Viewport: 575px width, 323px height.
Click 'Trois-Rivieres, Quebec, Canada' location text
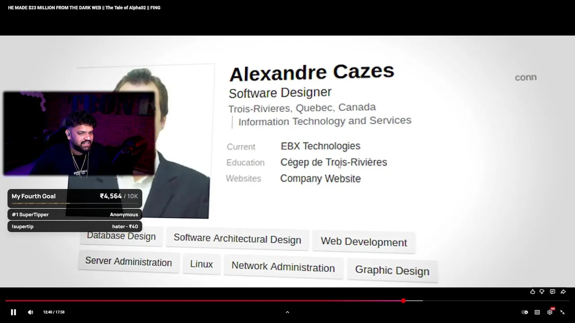click(x=302, y=108)
